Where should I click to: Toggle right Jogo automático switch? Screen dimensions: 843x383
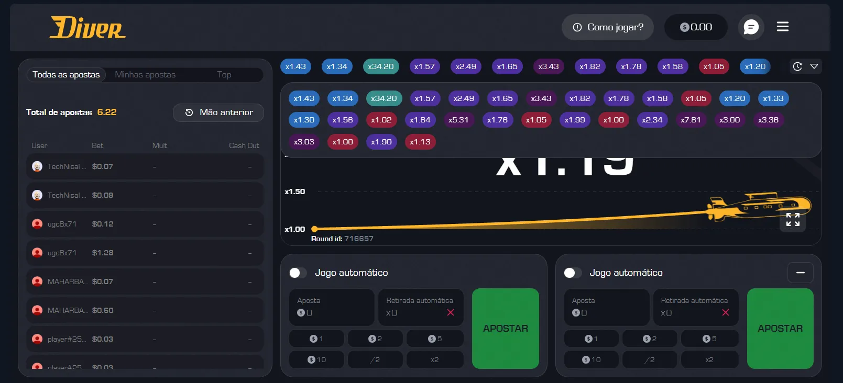pyautogui.click(x=573, y=273)
